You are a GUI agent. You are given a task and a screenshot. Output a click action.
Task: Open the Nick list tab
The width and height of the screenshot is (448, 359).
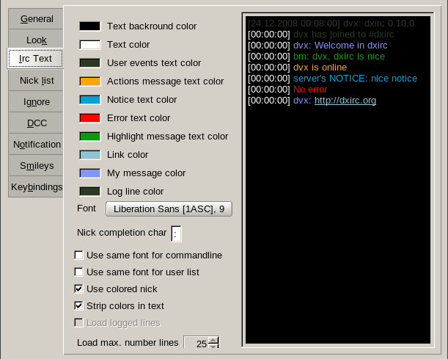[36, 81]
